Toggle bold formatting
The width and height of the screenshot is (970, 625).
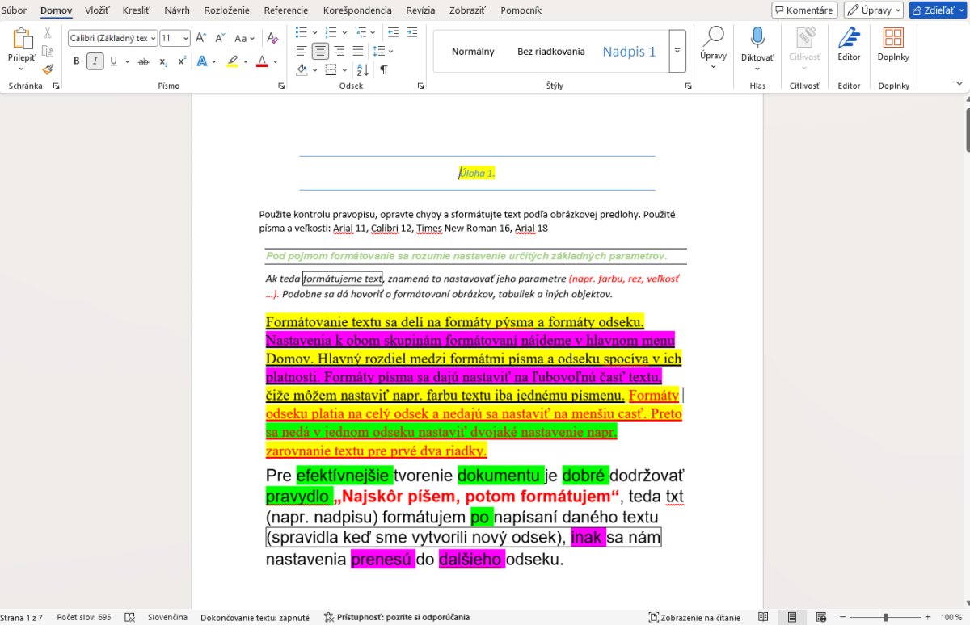tap(77, 61)
